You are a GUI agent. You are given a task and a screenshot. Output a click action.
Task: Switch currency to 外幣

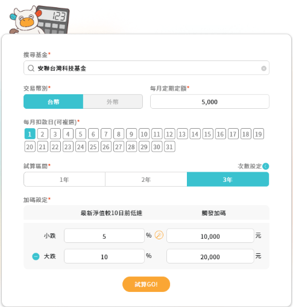click(113, 102)
